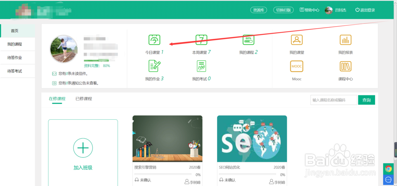Click the username 吕钊杰 in header
Screen dimensions: 397x186
pyautogui.click(x=341, y=10)
